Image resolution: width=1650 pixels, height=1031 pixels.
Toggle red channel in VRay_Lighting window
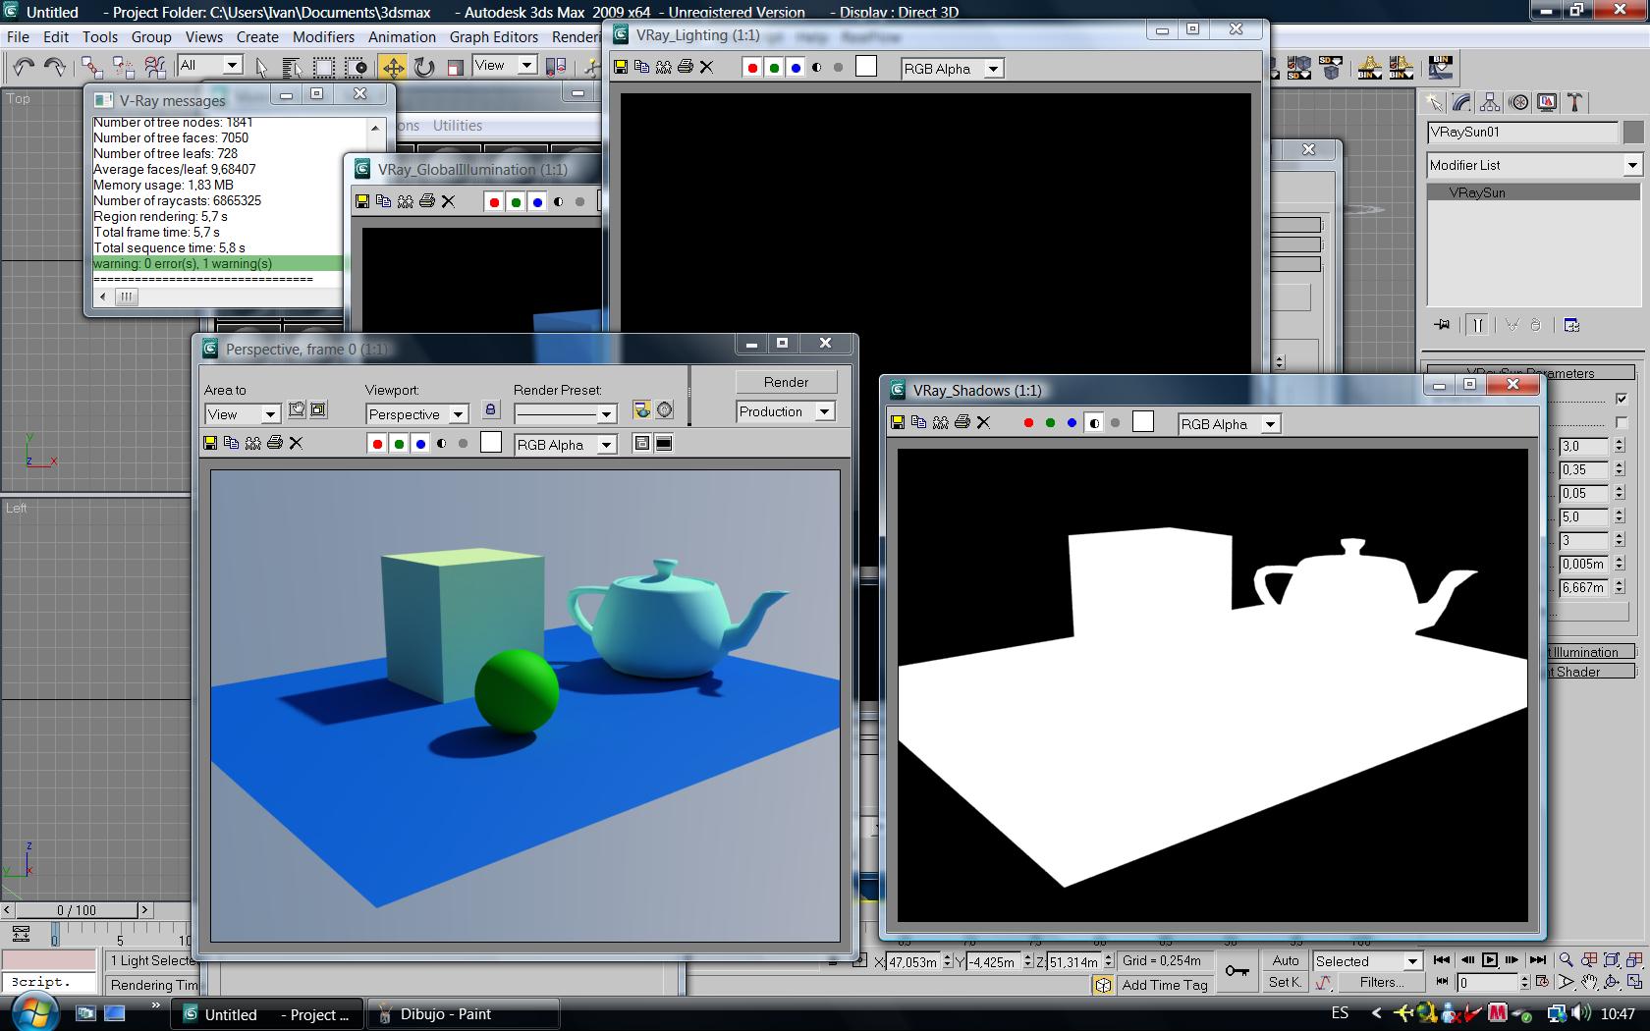point(752,68)
